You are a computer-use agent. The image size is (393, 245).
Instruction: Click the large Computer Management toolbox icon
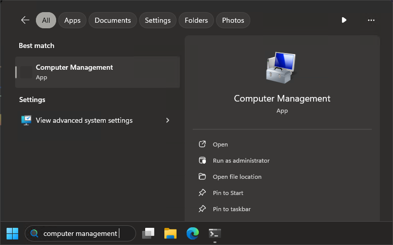(282, 68)
